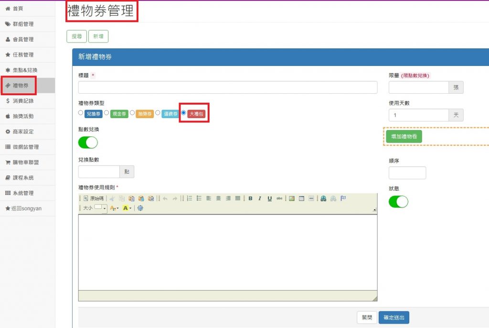Click the green 增加禮物卷 button

pyautogui.click(x=404, y=137)
